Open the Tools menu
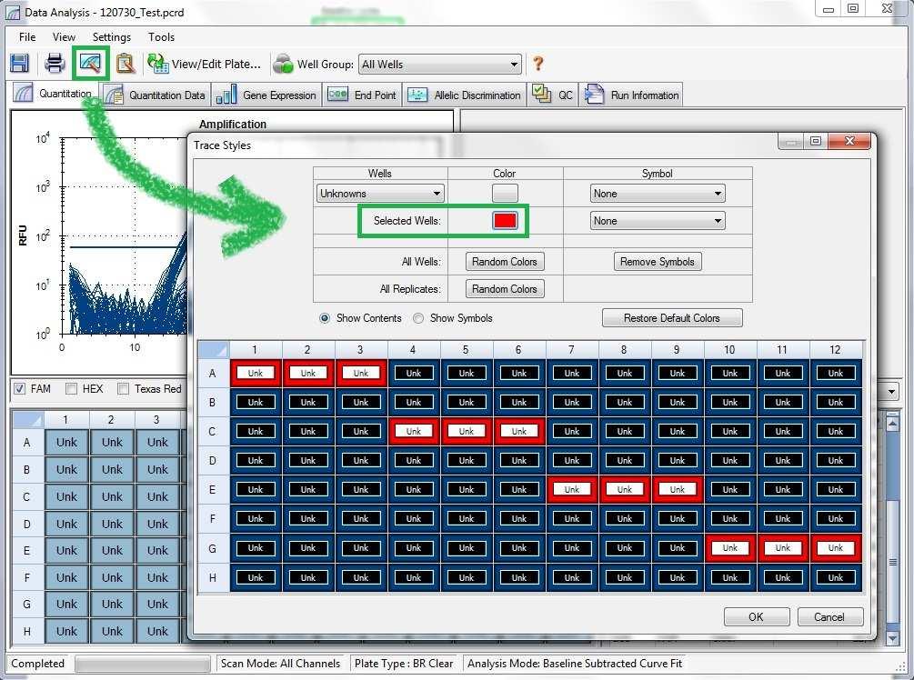The width and height of the screenshot is (914, 680). point(161,36)
